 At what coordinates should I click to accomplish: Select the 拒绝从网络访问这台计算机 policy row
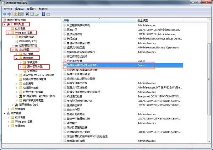(x=123, y=65)
